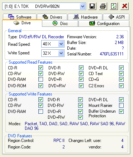Expand the Read Speed dropdown arrow
Image resolution: width=133 pixels, height=157 pixels.
61,44
